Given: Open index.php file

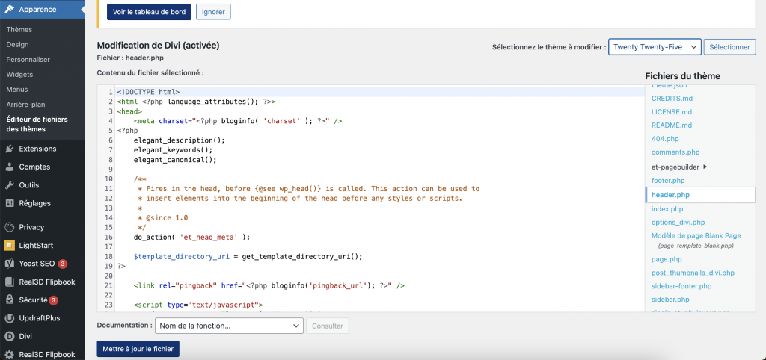Looking at the screenshot, I should click(x=667, y=209).
